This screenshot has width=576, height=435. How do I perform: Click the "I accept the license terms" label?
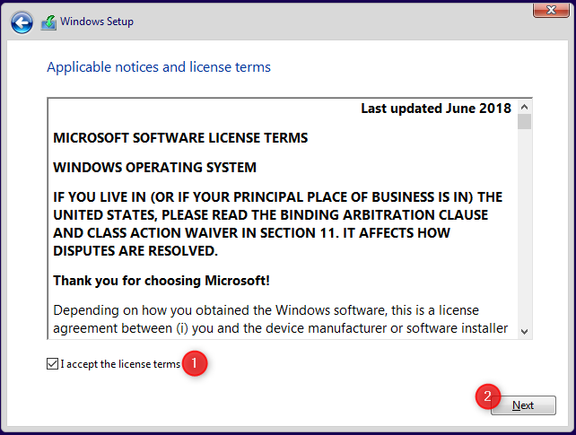click(120, 364)
